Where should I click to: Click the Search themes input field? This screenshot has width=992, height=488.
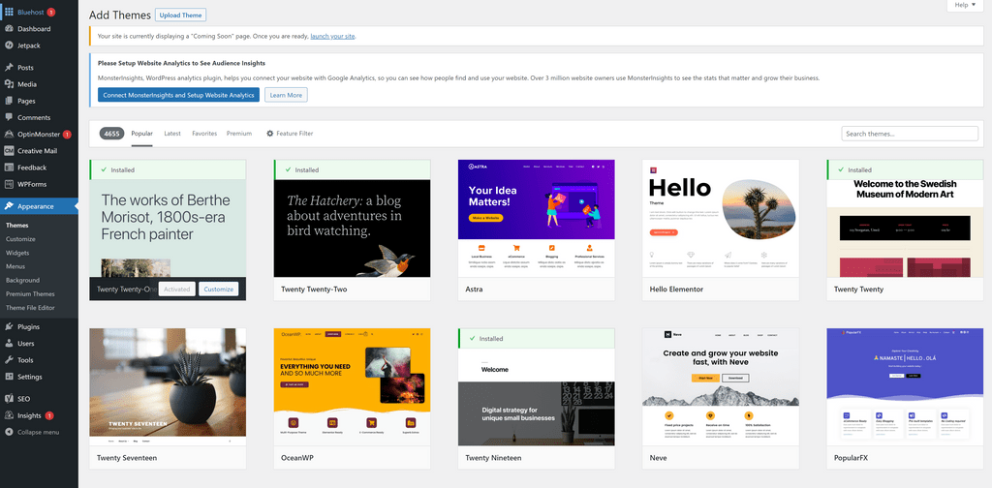click(x=910, y=134)
